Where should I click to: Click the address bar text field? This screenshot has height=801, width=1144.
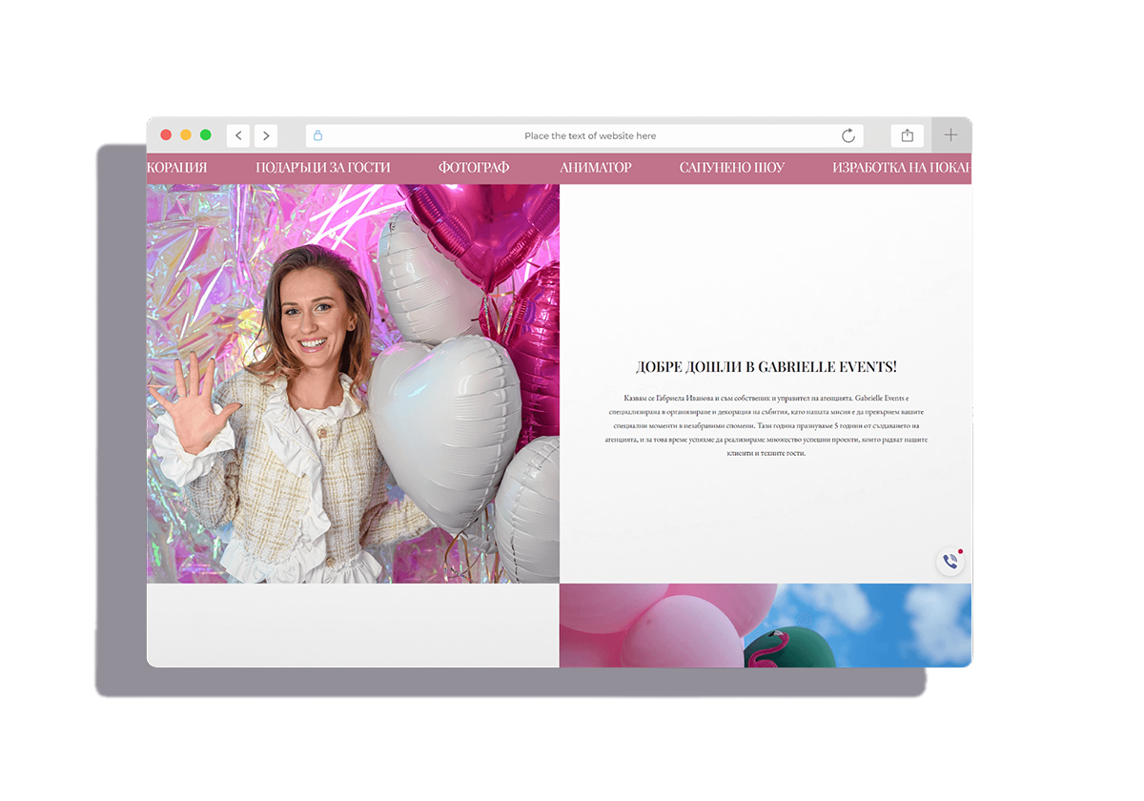click(584, 135)
